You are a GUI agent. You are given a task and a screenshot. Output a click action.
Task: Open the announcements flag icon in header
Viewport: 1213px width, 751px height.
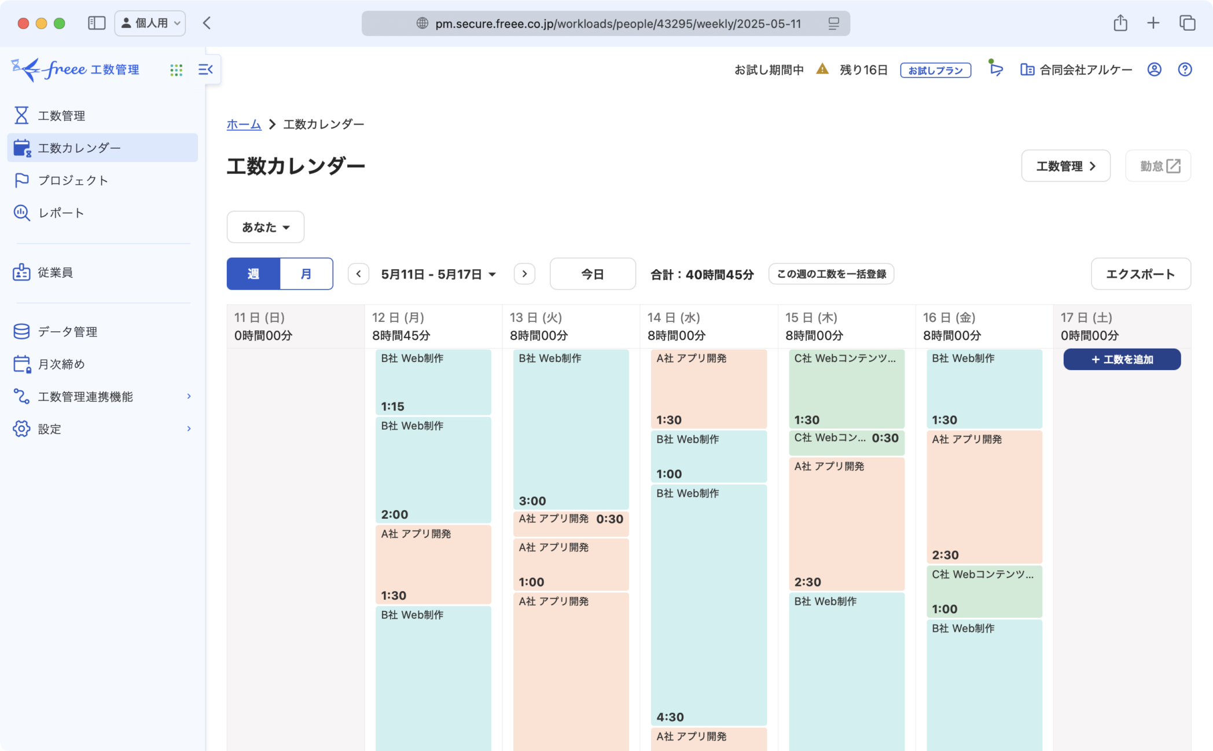click(x=995, y=68)
